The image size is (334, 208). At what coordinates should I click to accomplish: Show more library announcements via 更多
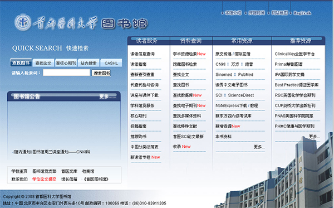coord(108,96)
